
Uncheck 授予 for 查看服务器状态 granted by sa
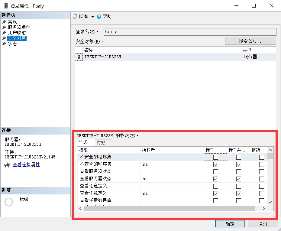[216, 179]
